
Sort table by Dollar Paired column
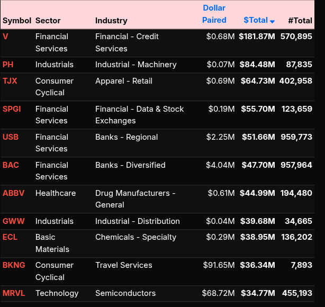pyautogui.click(x=214, y=14)
